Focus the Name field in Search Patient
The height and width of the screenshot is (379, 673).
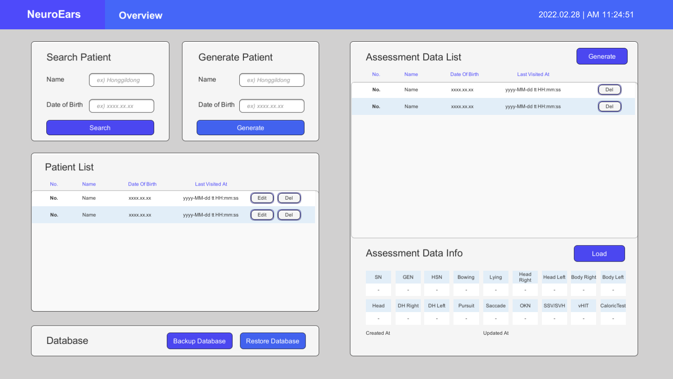[121, 80]
